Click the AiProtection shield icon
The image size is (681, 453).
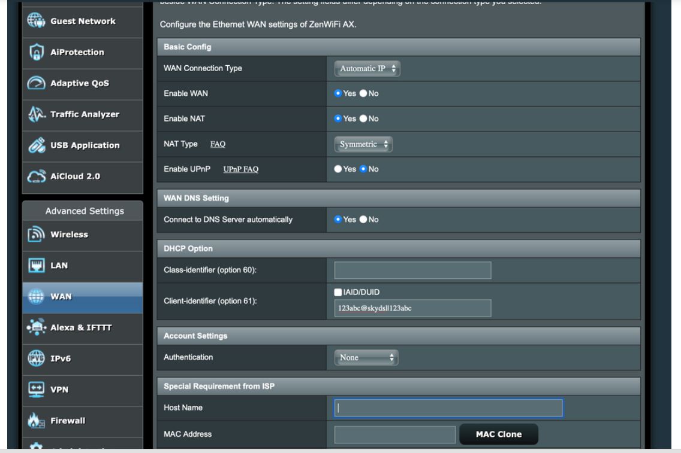coord(36,52)
